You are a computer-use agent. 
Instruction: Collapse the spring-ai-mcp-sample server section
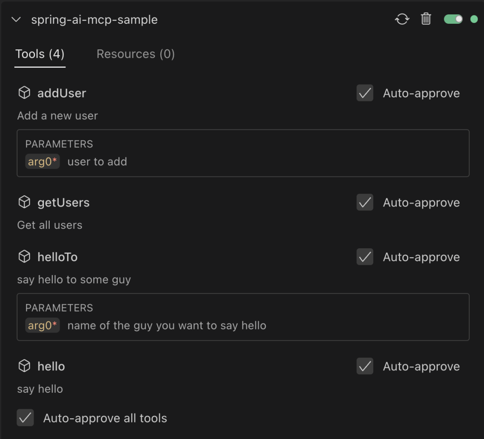point(16,20)
